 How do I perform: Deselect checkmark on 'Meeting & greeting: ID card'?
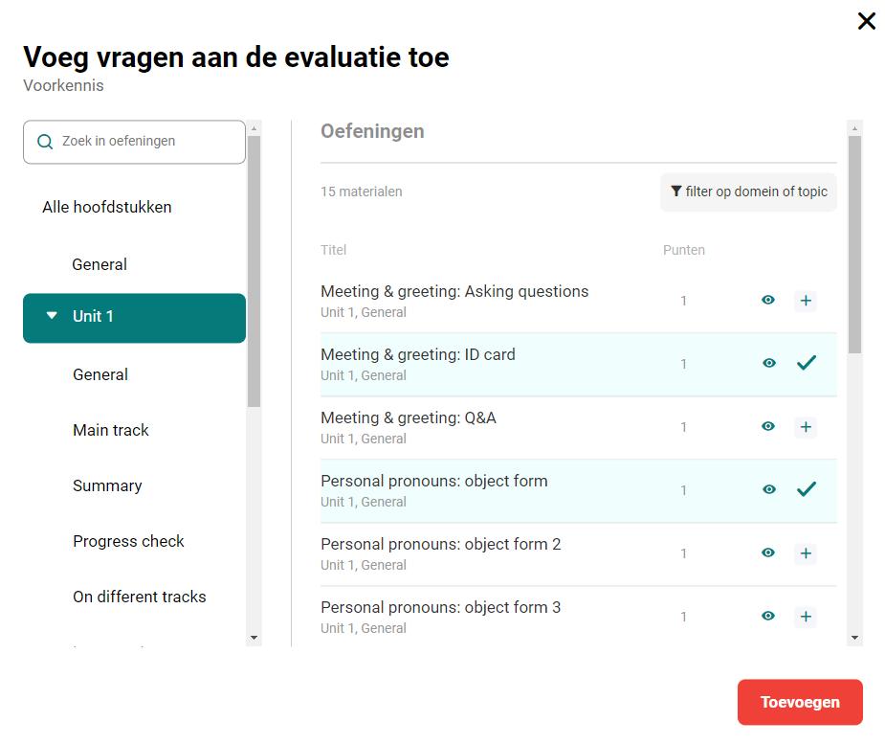coord(807,363)
